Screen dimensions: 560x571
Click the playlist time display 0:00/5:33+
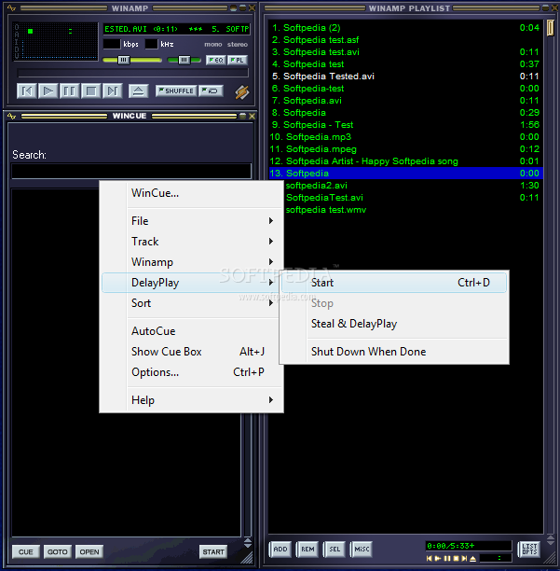[x=468, y=546]
